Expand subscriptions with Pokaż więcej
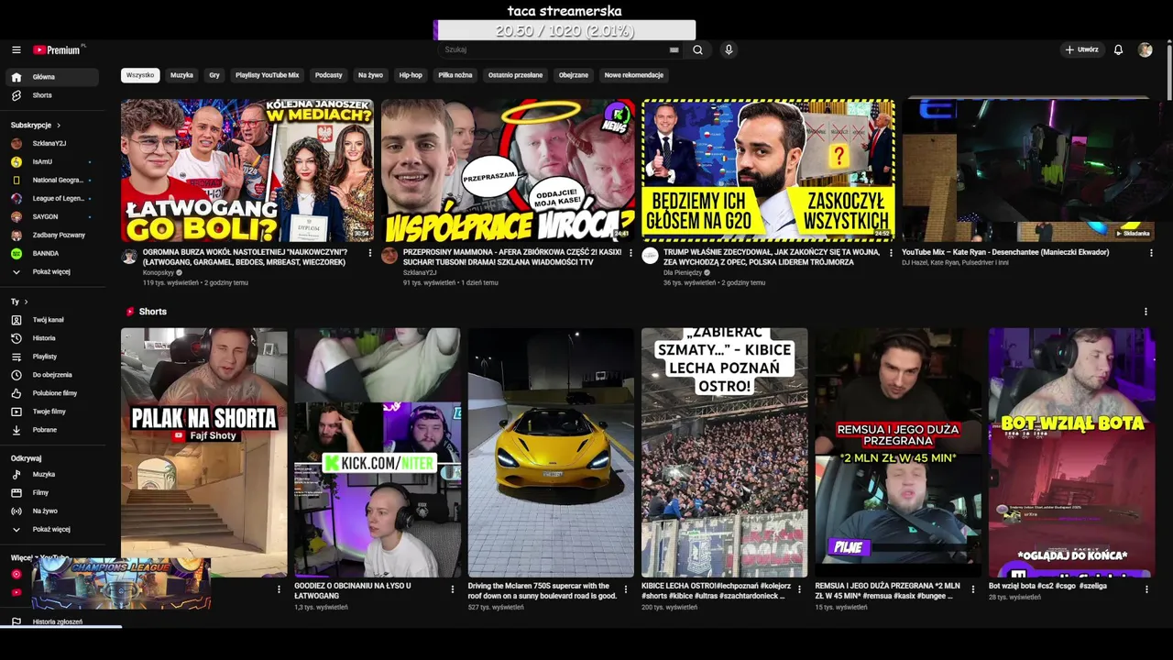 52,271
